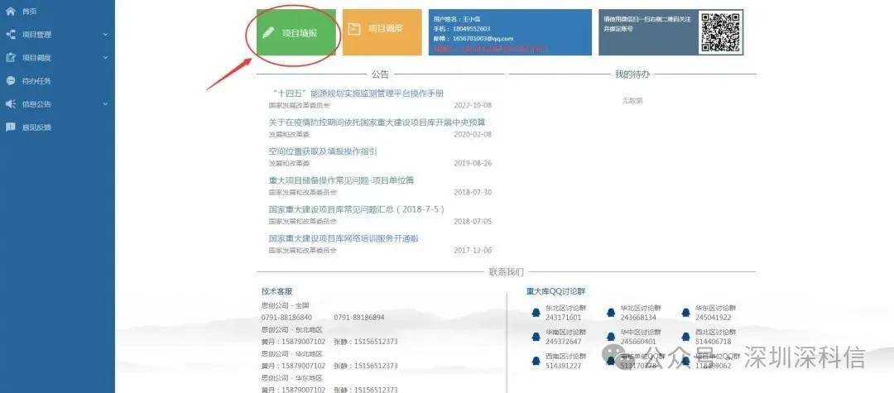894x393 pixels.
Task: Click the 重大库QQ讨论群 heading
Action: [556, 291]
